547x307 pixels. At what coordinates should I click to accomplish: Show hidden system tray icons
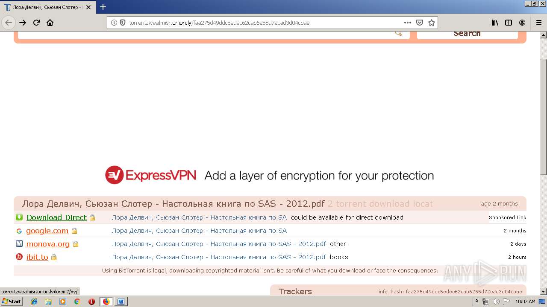(476, 301)
